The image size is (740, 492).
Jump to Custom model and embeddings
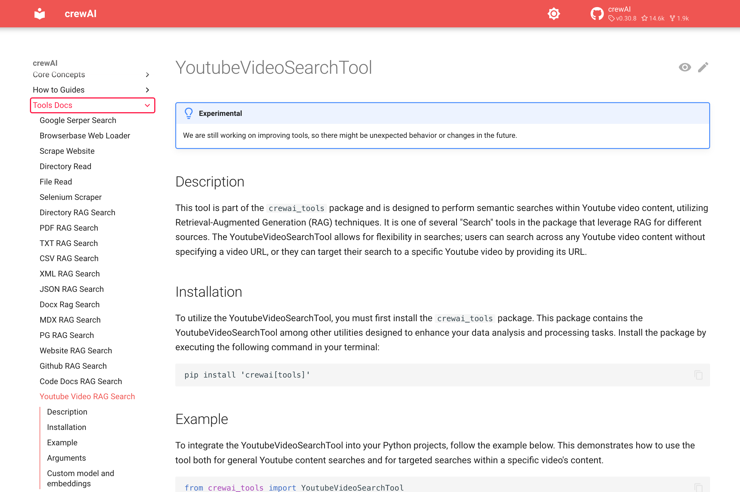tap(80, 478)
